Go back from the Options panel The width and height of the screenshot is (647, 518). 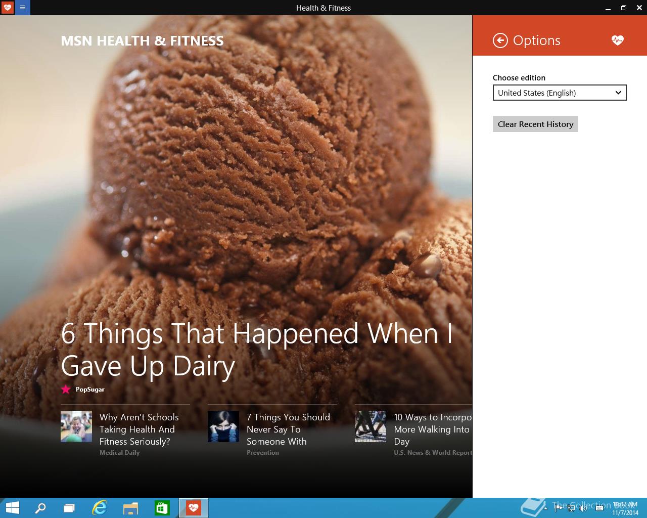500,40
